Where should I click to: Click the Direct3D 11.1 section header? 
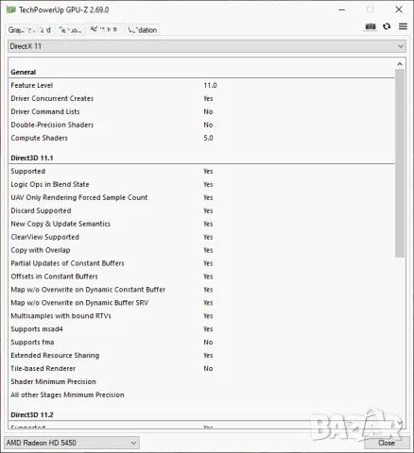click(32, 158)
